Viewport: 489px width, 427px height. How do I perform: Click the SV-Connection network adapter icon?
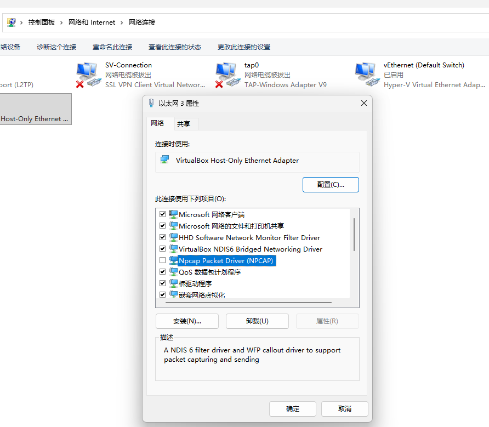coord(88,75)
